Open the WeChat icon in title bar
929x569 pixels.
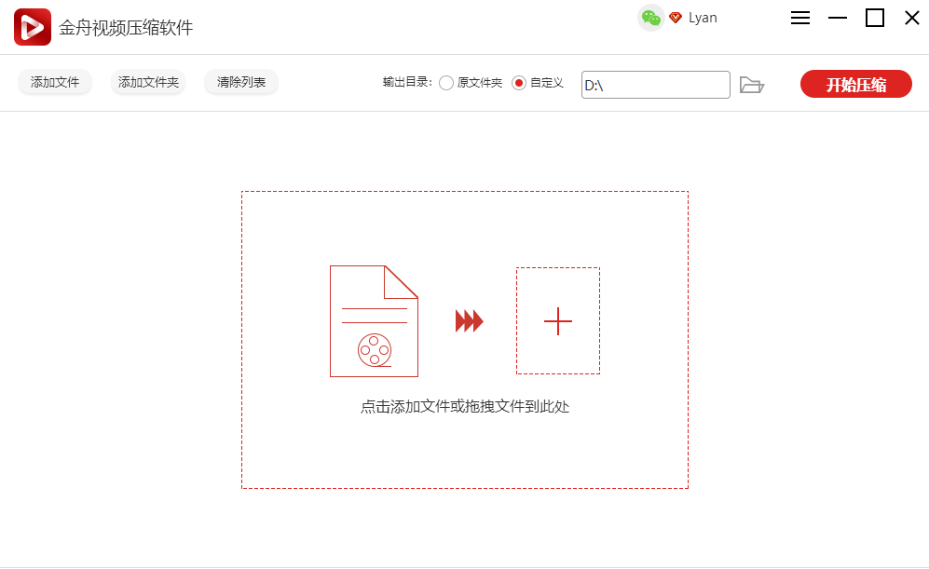click(x=650, y=18)
